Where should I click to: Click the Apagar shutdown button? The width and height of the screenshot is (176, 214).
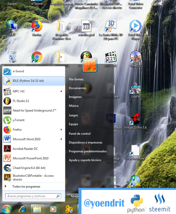73,196
